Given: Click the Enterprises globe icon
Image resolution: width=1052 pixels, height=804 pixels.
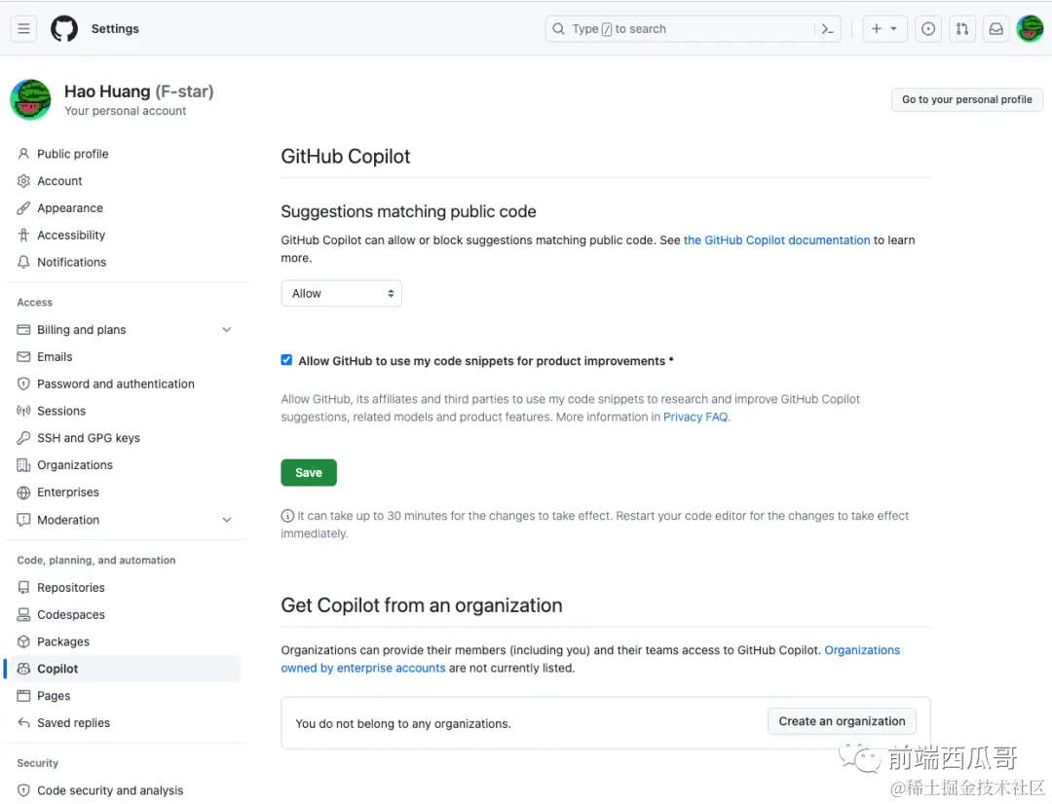Looking at the screenshot, I should tap(23, 493).
